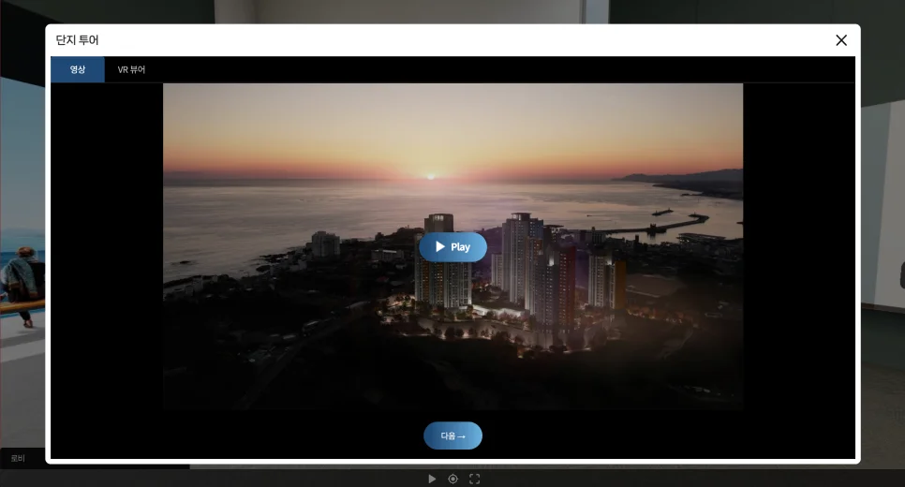
Task: Click the low-rise building left of towers
Action: tap(325, 243)
